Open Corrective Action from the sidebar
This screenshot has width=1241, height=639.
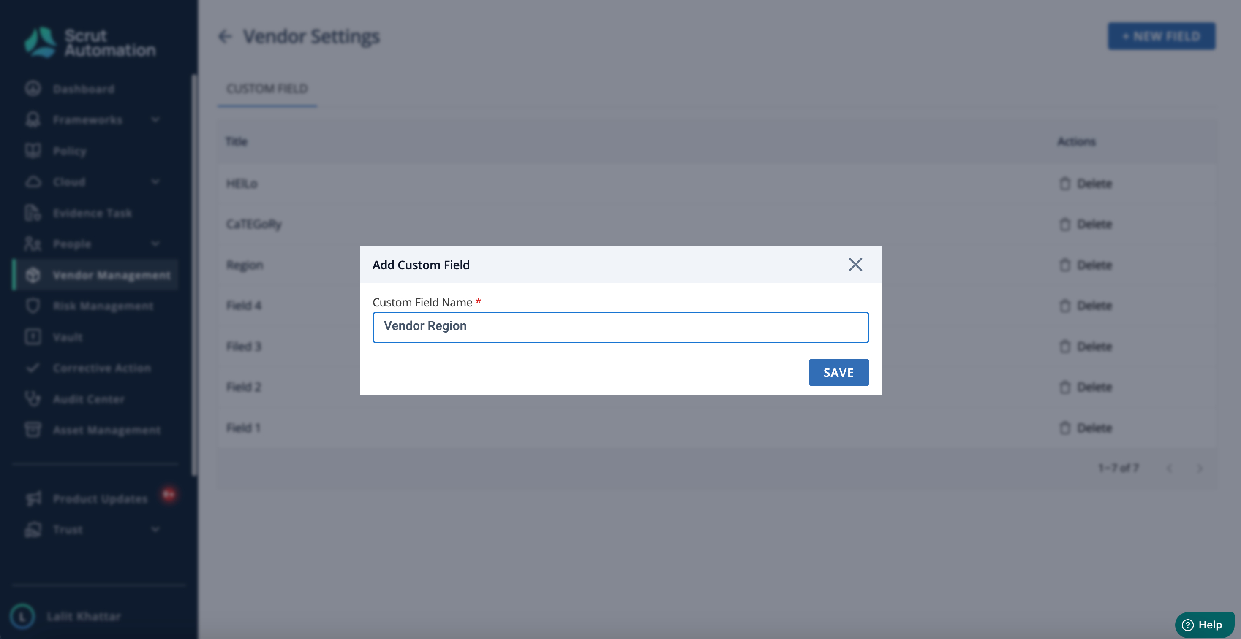(102, 368)
